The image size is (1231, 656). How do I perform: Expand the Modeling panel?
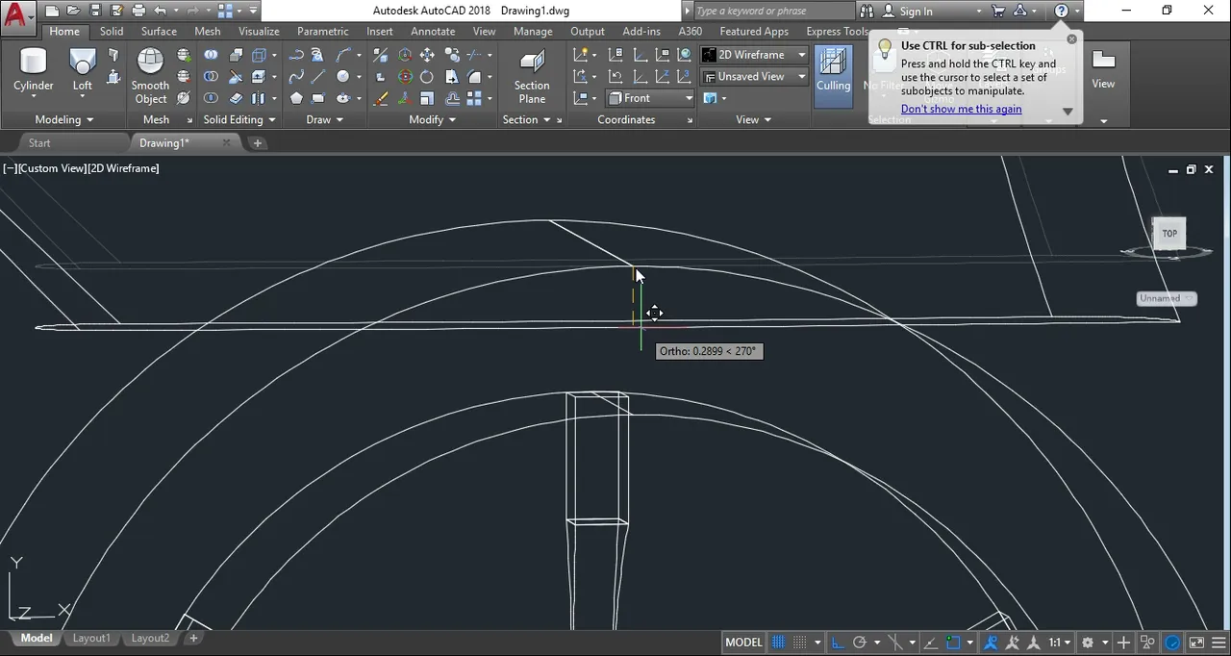point(63,119)
